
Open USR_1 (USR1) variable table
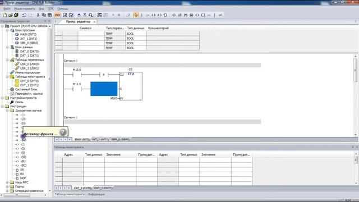coord(29,68)
